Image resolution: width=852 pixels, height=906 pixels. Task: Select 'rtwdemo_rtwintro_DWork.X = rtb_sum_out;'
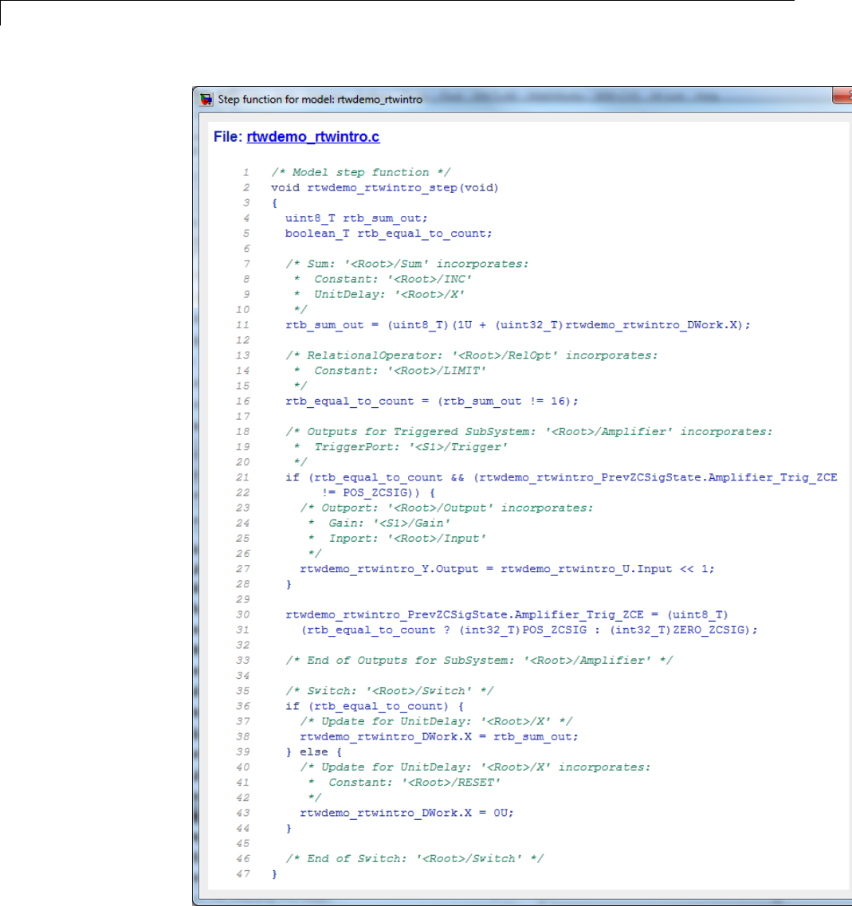coord(438,737)
